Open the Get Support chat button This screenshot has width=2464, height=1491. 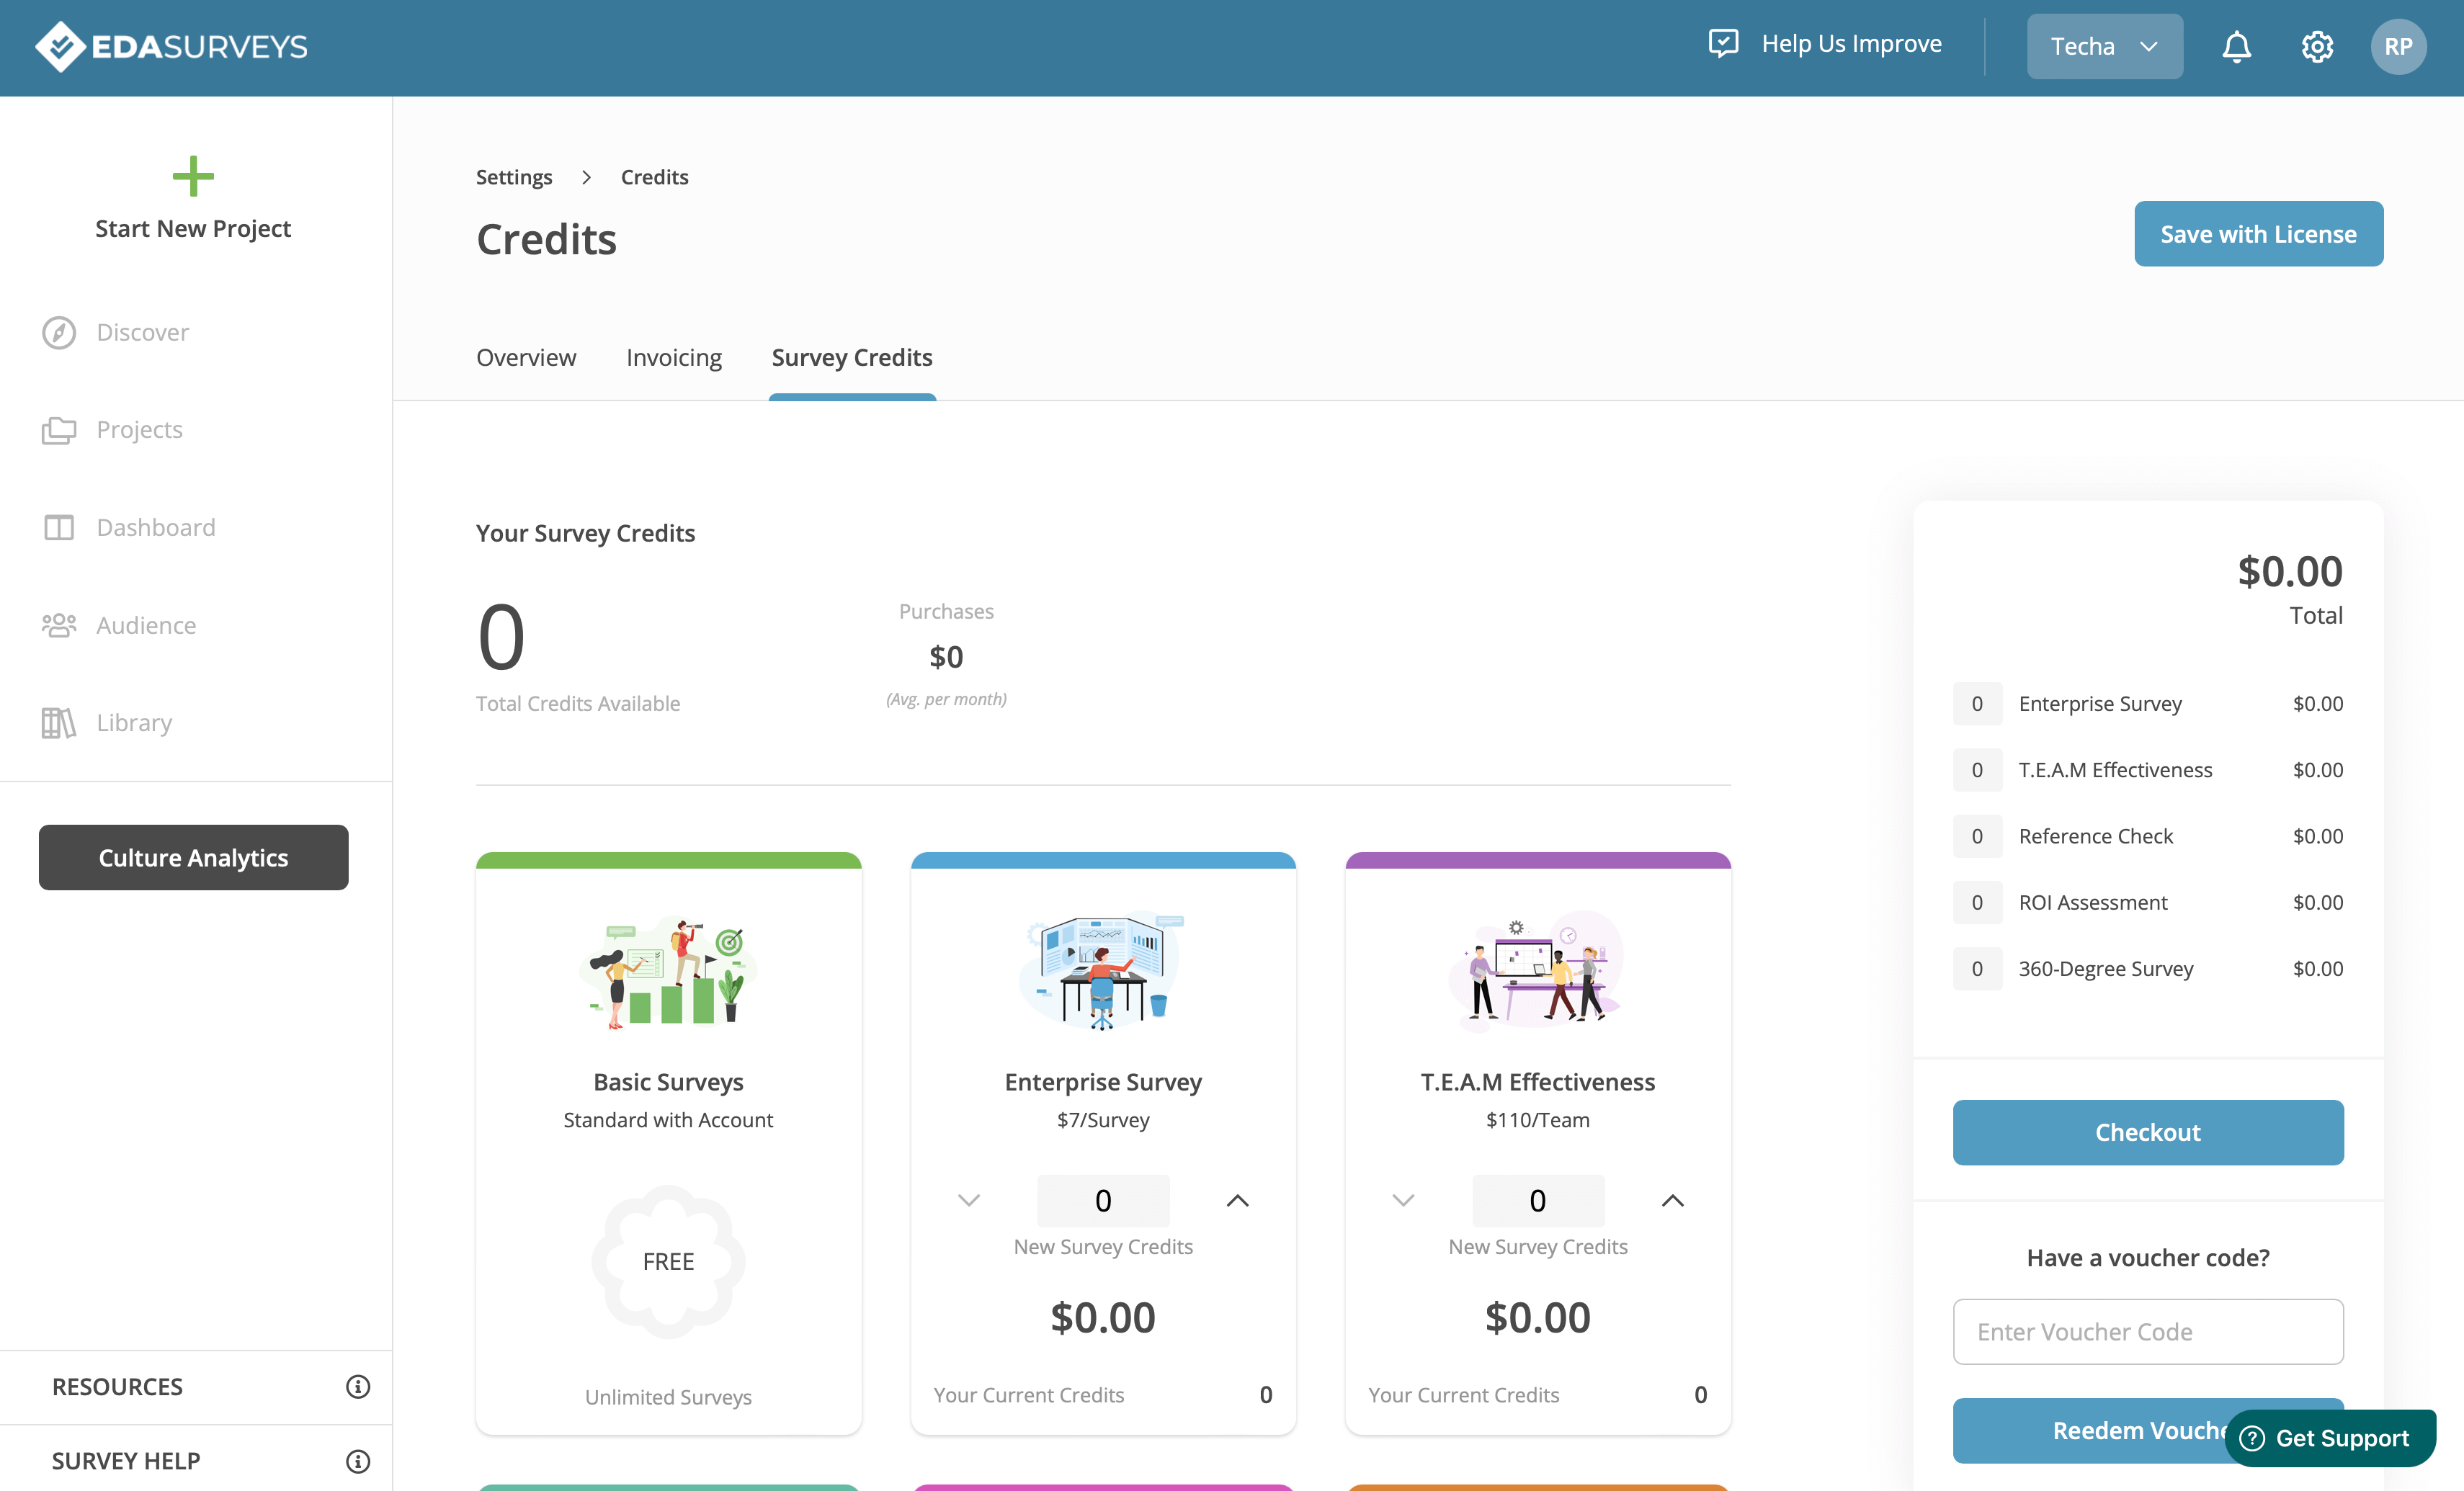point(2329,1437)
